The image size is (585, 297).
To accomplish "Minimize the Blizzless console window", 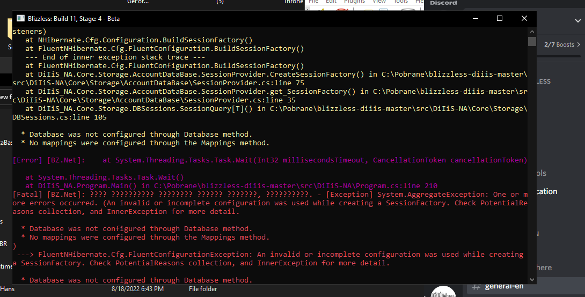I will pos(476,19).
